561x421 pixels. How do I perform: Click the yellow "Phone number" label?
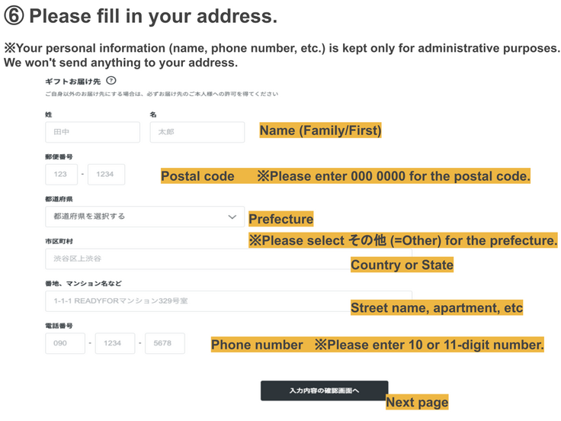click(257, 345)
